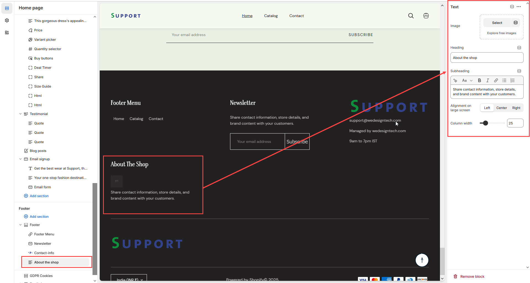Click the insert link icon in Subheading toolbar

[x=496, y=80]
